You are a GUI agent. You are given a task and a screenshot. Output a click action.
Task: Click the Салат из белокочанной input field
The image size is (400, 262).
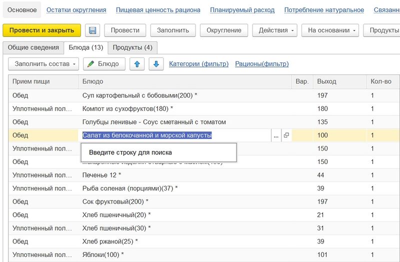point(175,135)
